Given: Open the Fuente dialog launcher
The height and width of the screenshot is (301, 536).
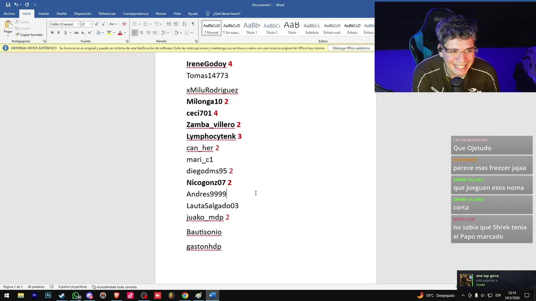Looking at the screenshot, I should pos(127,41).
